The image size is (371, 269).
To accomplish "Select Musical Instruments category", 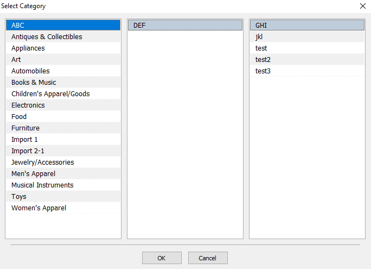I will coord(63,185).
